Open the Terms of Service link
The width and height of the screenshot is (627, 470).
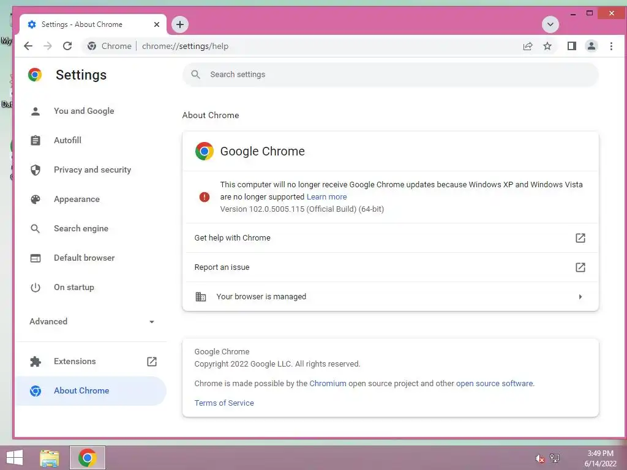coord(224,403)
